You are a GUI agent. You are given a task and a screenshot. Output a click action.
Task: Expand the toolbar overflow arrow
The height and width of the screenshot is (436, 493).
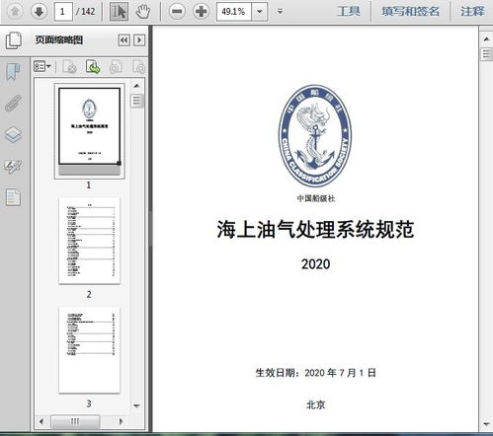pos(280,12)
